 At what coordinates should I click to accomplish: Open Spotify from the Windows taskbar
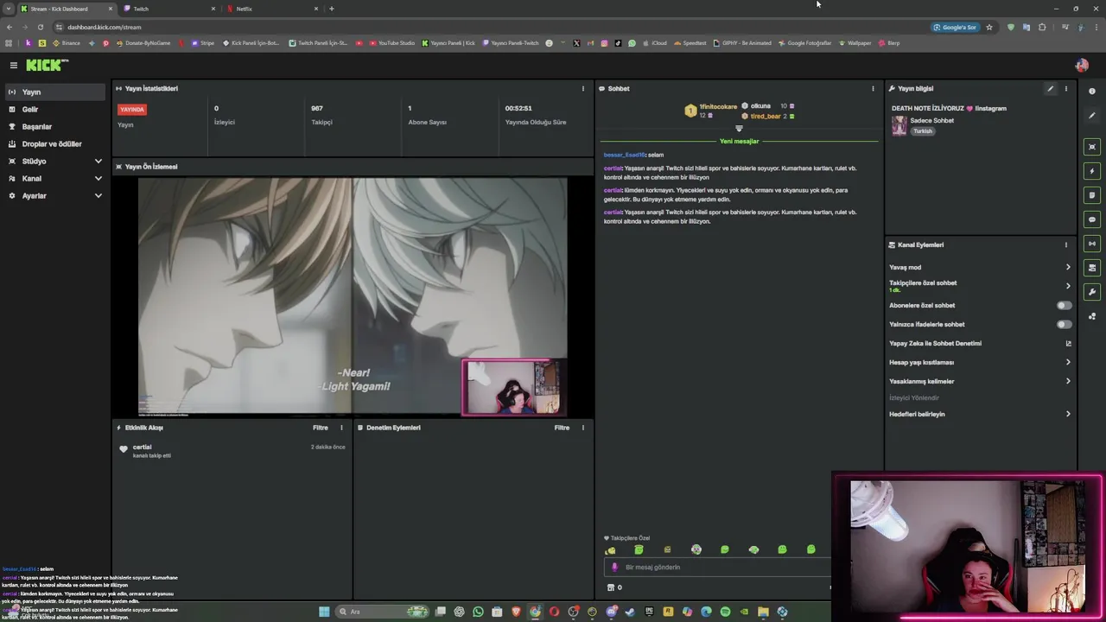(x=725, y=612)
